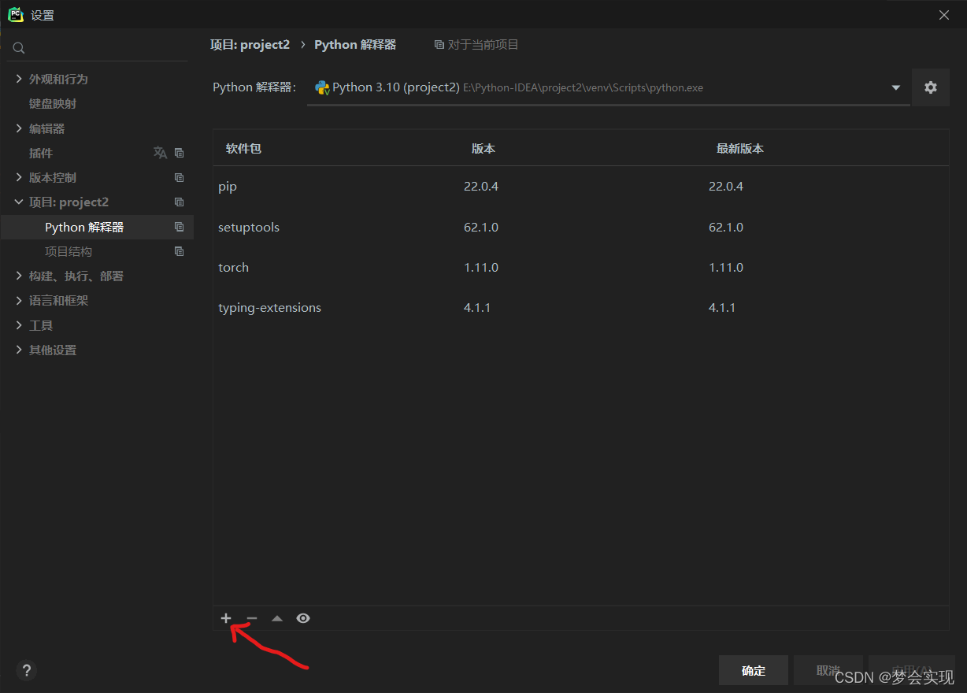Screen dimensions: 967x693
Task: Select the pip package row
Action: [580, 187]
